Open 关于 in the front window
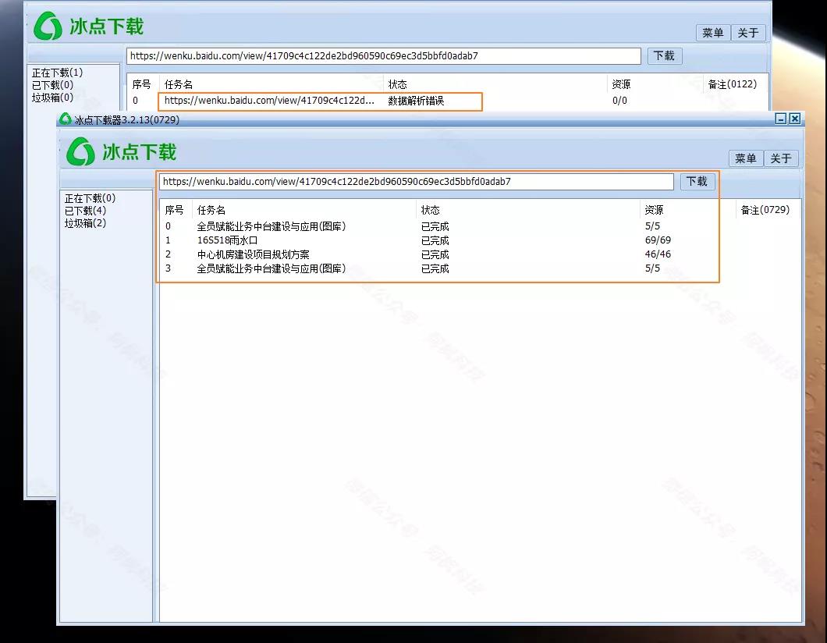 [781, 158]
